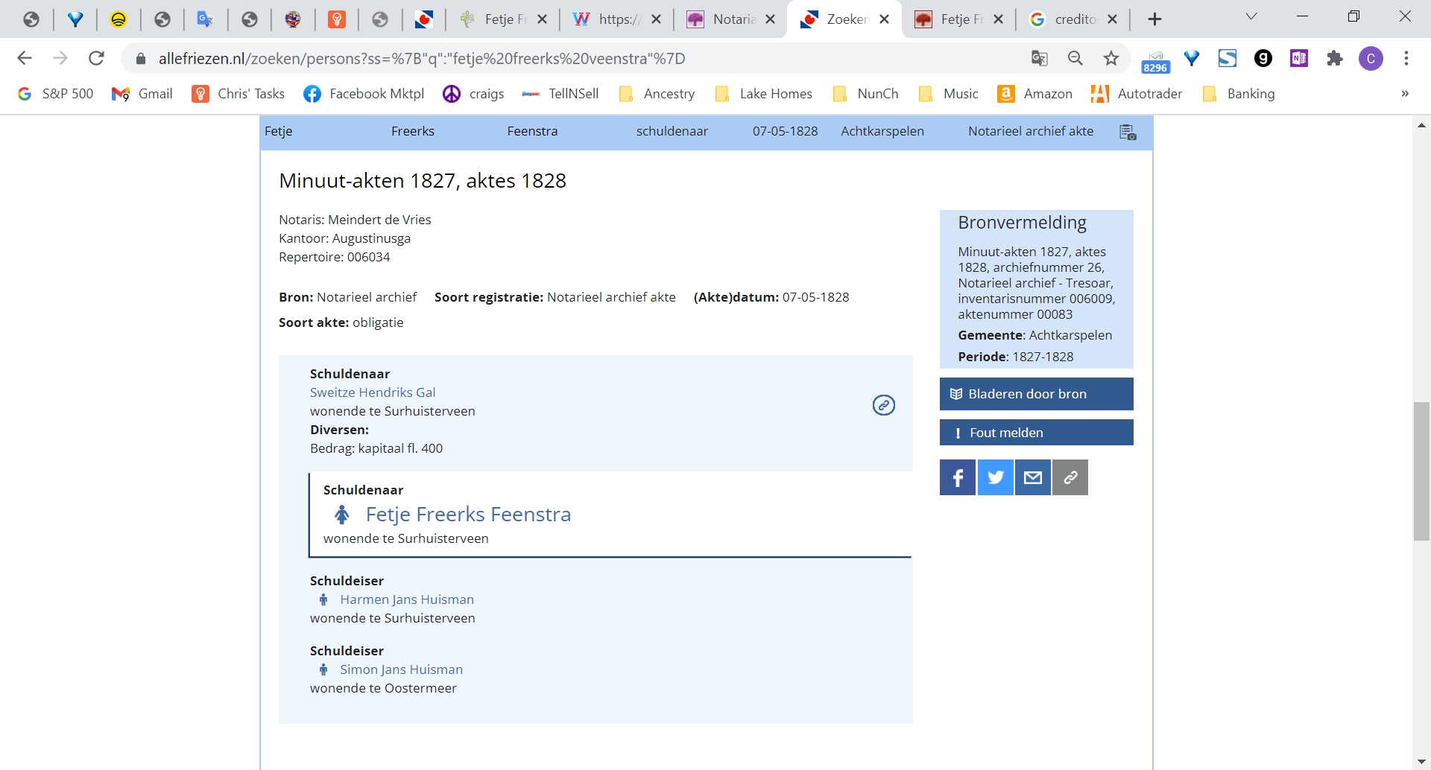Click the Bladeren door bron button
1431x770 pixels.
[1037, 394]
